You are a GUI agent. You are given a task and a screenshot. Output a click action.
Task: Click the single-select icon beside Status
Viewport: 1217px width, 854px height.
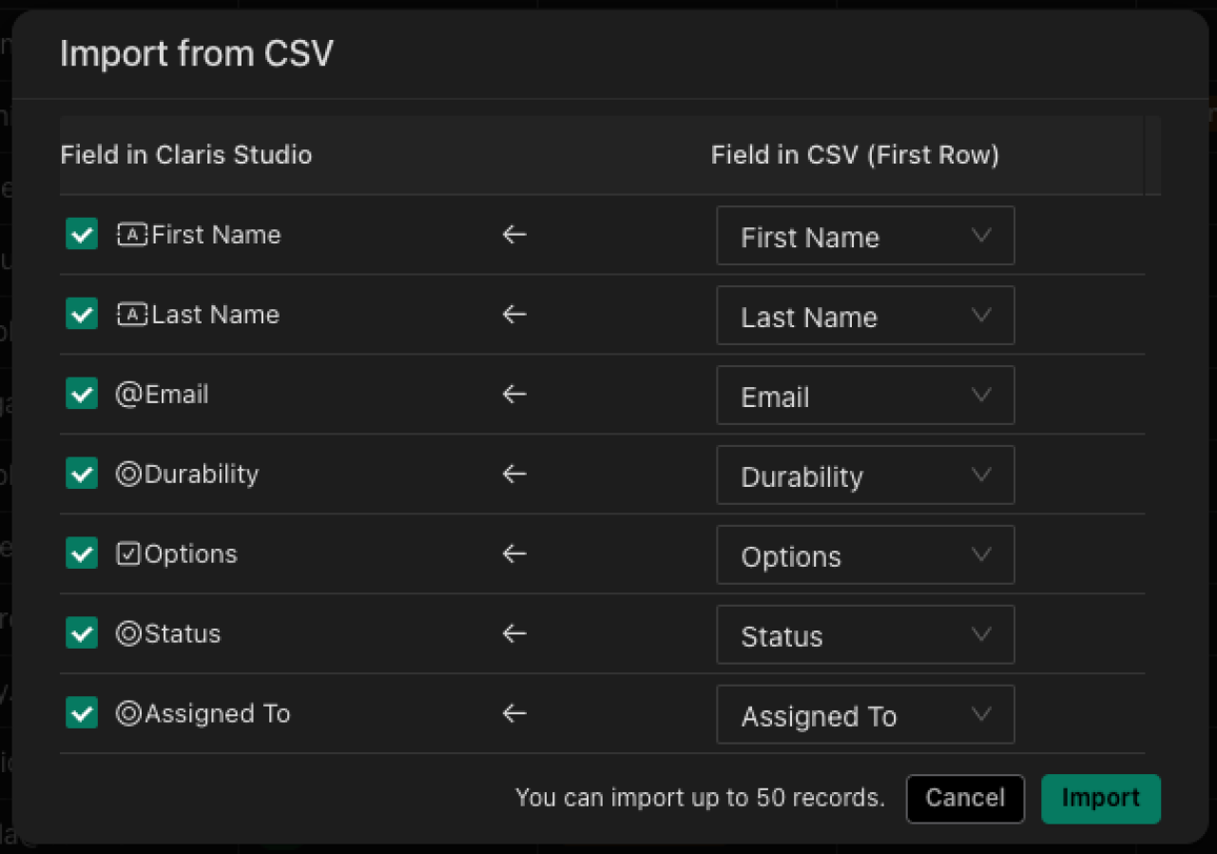pos(128,634)
